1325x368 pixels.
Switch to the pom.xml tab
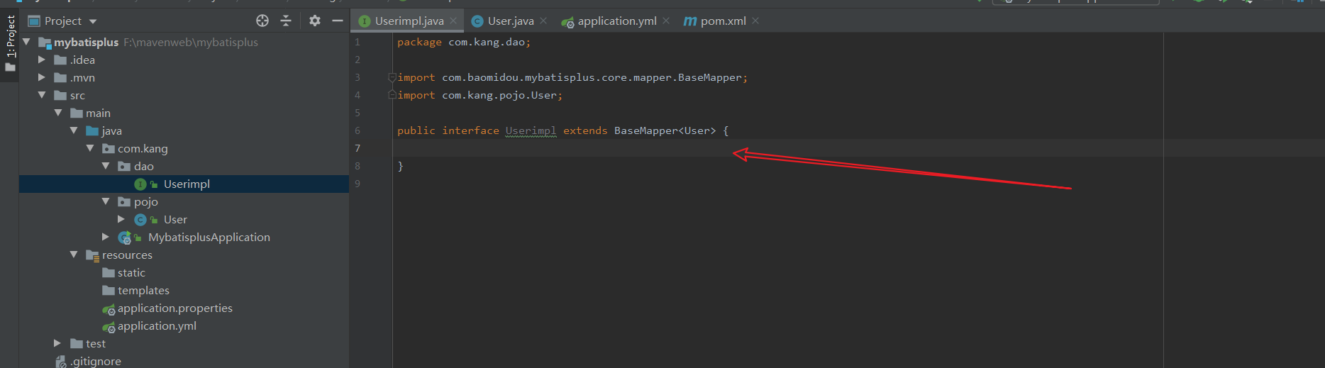tap(724, 21)
